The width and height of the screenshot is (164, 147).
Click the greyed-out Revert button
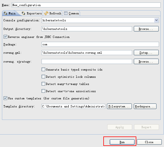point(147,127)
